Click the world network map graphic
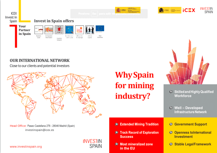Image resolution: width=217 pixels, height=153 pixels. 55,96
